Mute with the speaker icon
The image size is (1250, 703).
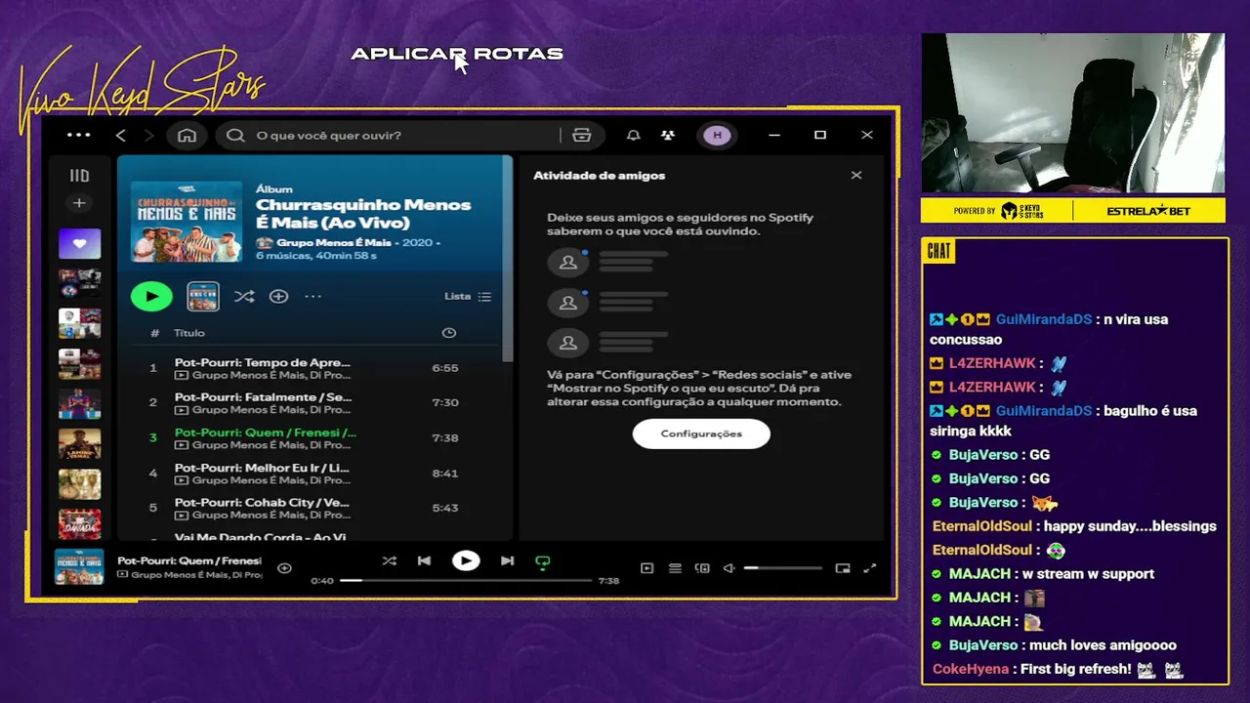click(x=729, y=568)
